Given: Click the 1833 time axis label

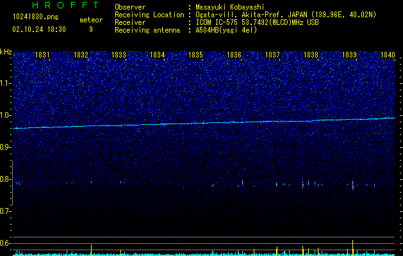Looking at the screenshot, I should coord(119,55).
